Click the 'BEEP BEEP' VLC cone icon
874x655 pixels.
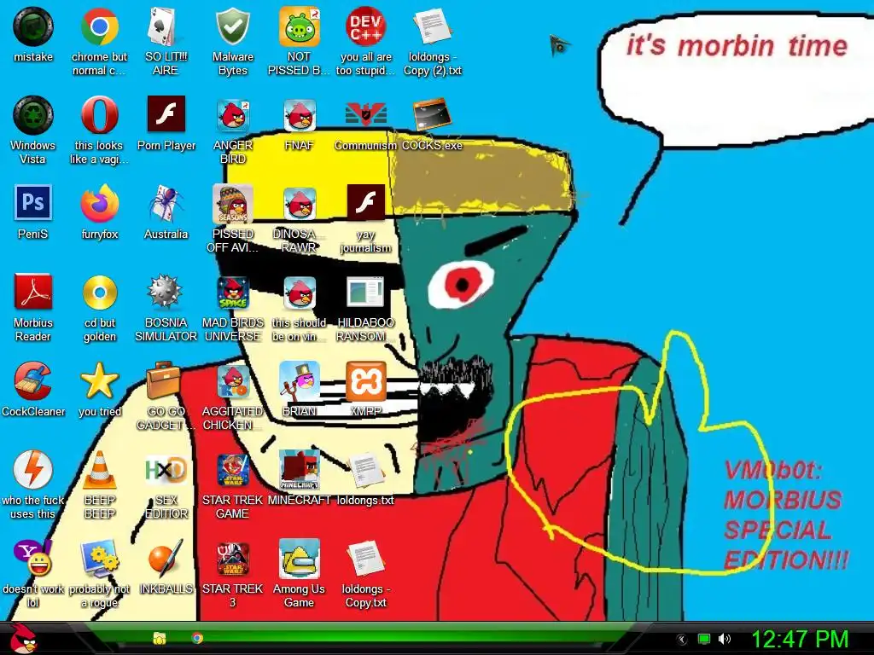pyautogui.click(x=99, y=470)
